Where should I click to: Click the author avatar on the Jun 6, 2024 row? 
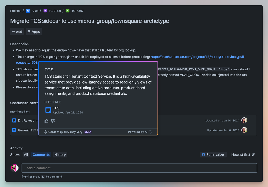(244, 130)
